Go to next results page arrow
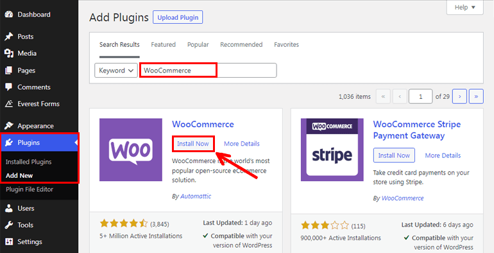The image size is (494, 253). pyautogui.click(x=459, y=96)
